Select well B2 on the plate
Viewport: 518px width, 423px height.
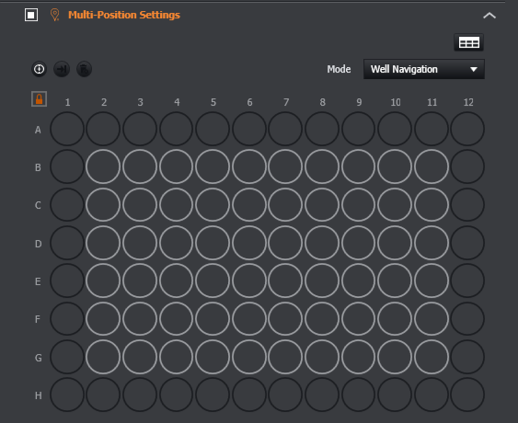pyautogui.click(x=103, y=166)
